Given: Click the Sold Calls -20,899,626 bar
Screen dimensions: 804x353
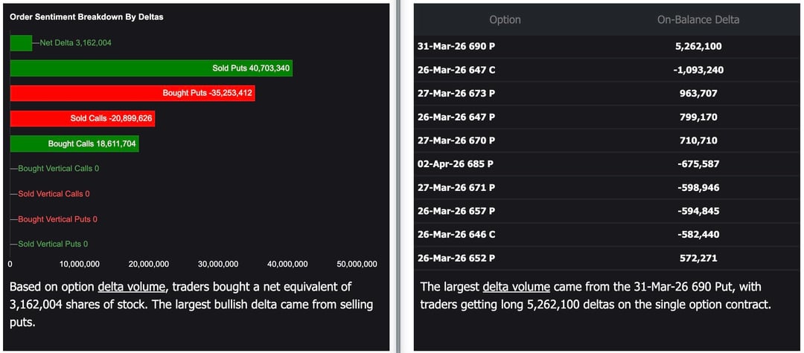Looking at the screenshot, I should click(x=82, y=119).
